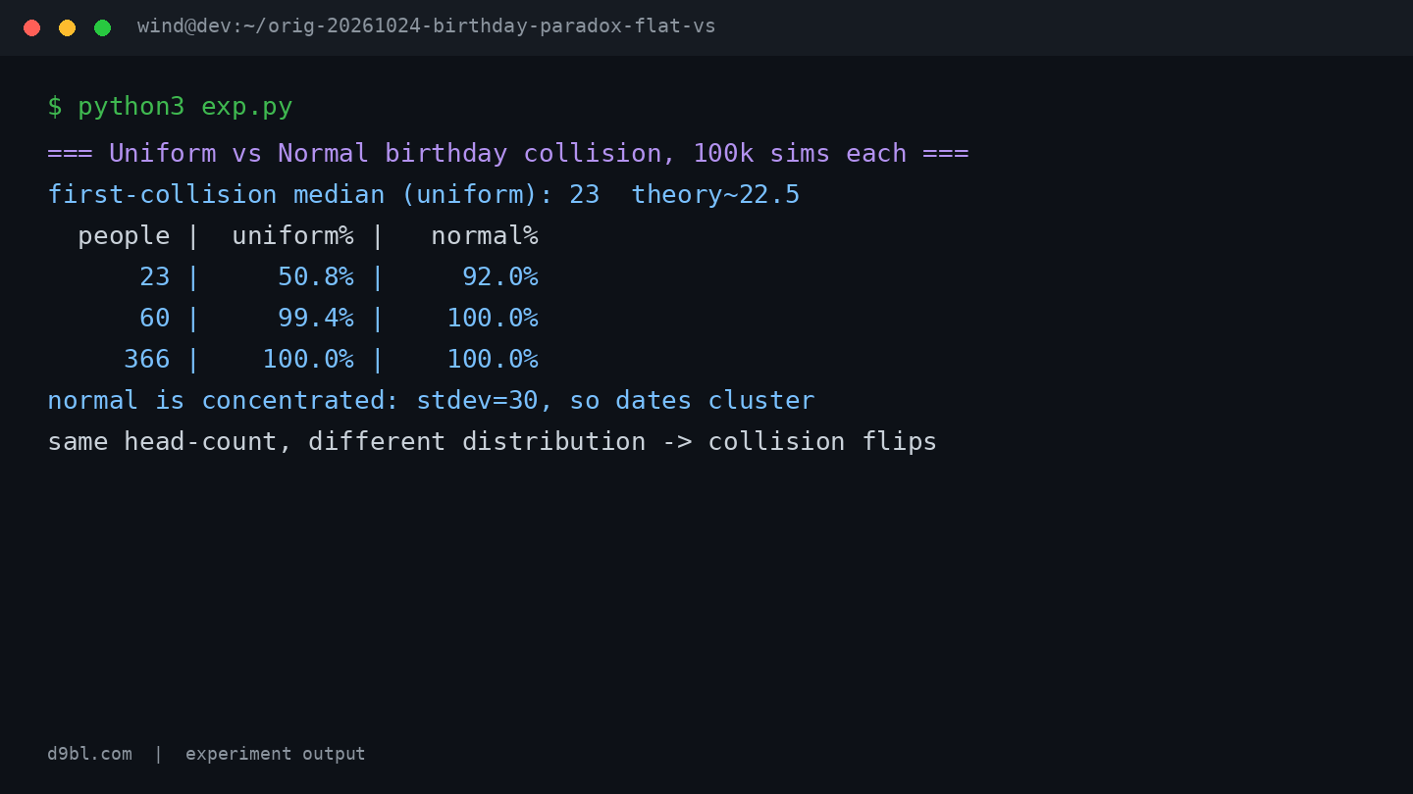1413x794 pixels.
Task: Click the python3 exp.py command line
Action: (x=170, y=106)
